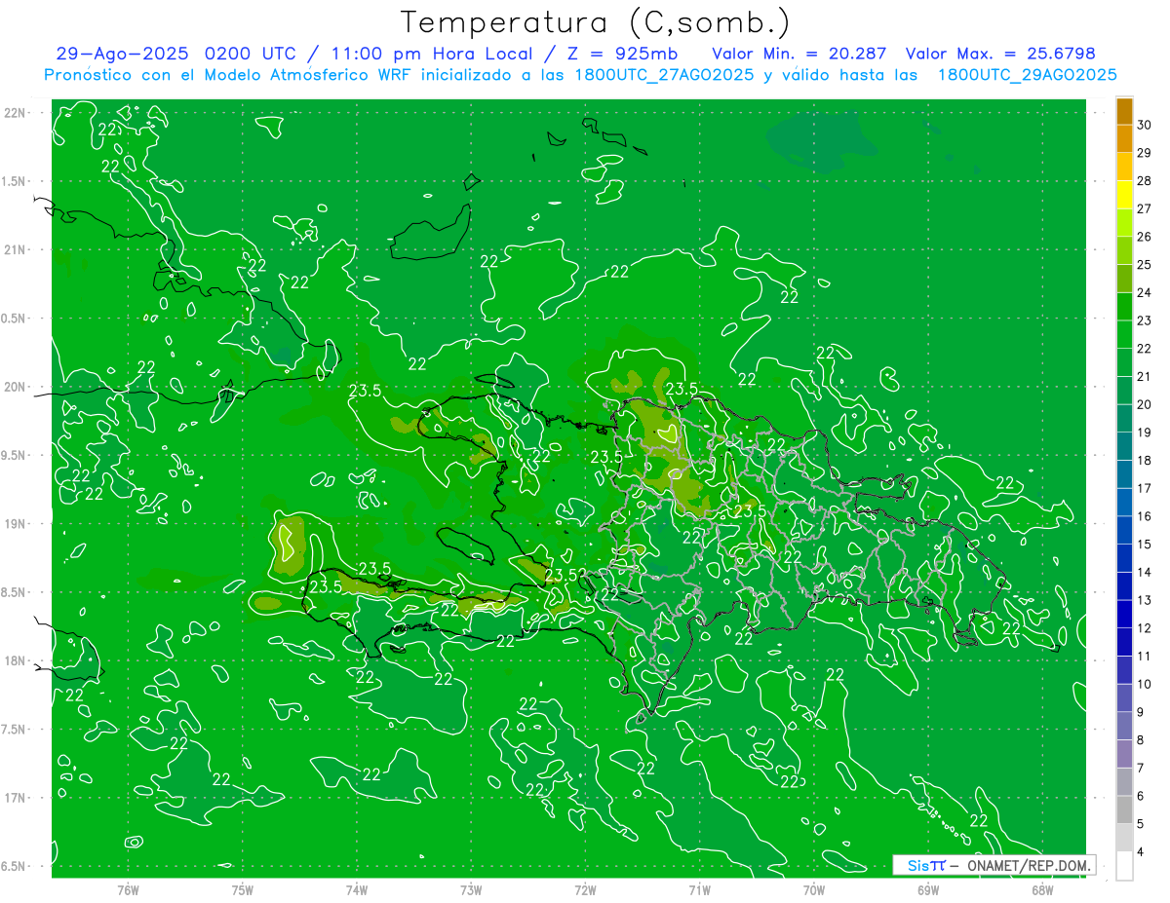The width and height of the screenshot is (1170, 903).
Task: Click the '72W' longitude axis label
Action: (585, 890)
